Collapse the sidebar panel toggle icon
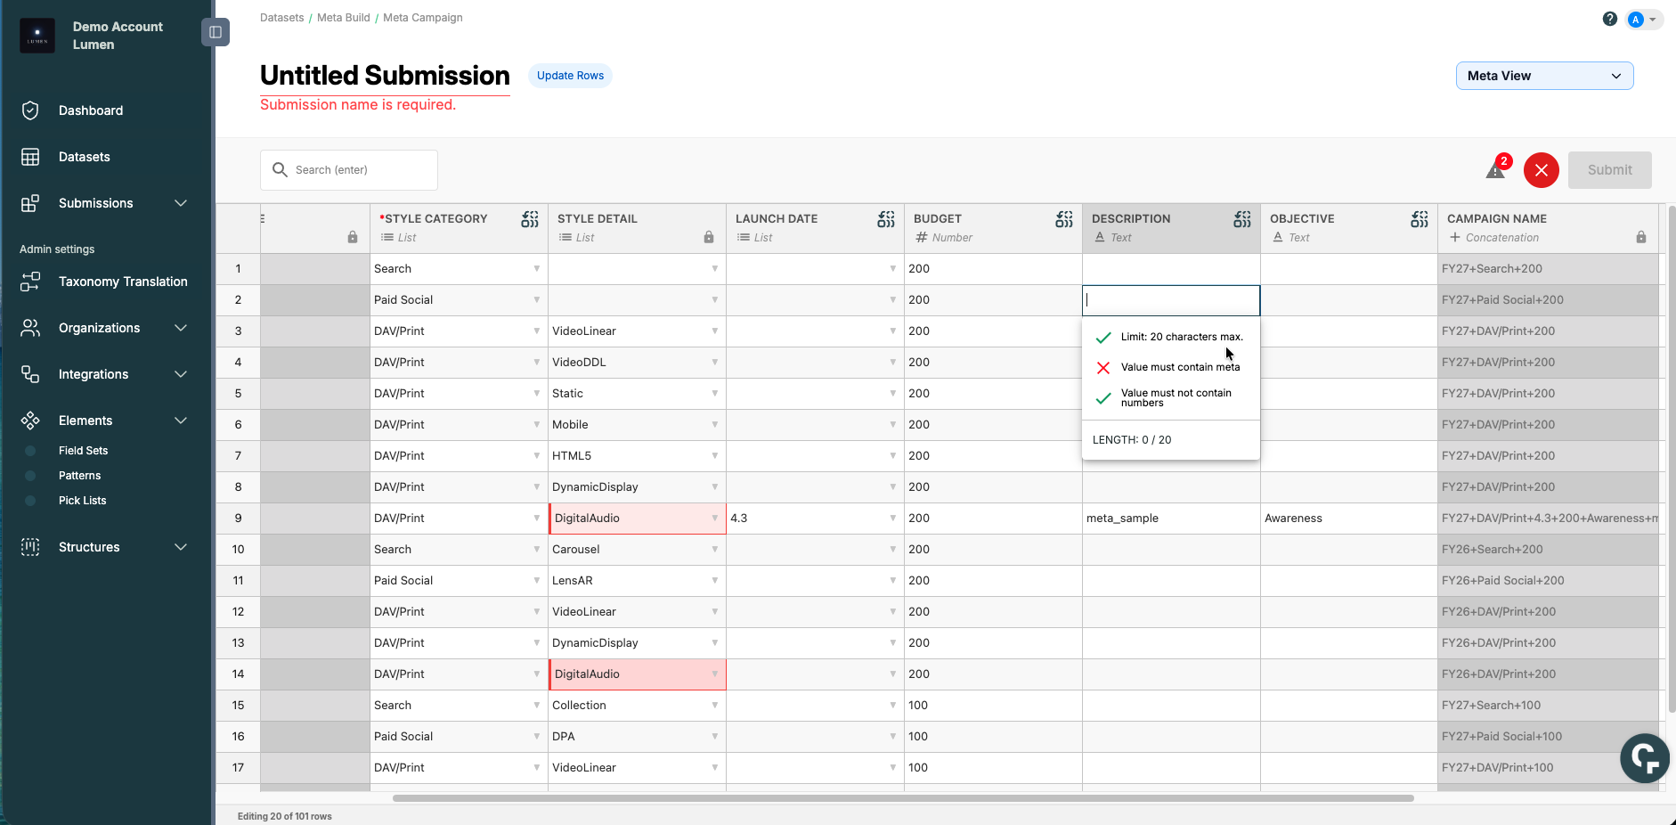Viewport: 1676px width, 825px height. point(216,33)
